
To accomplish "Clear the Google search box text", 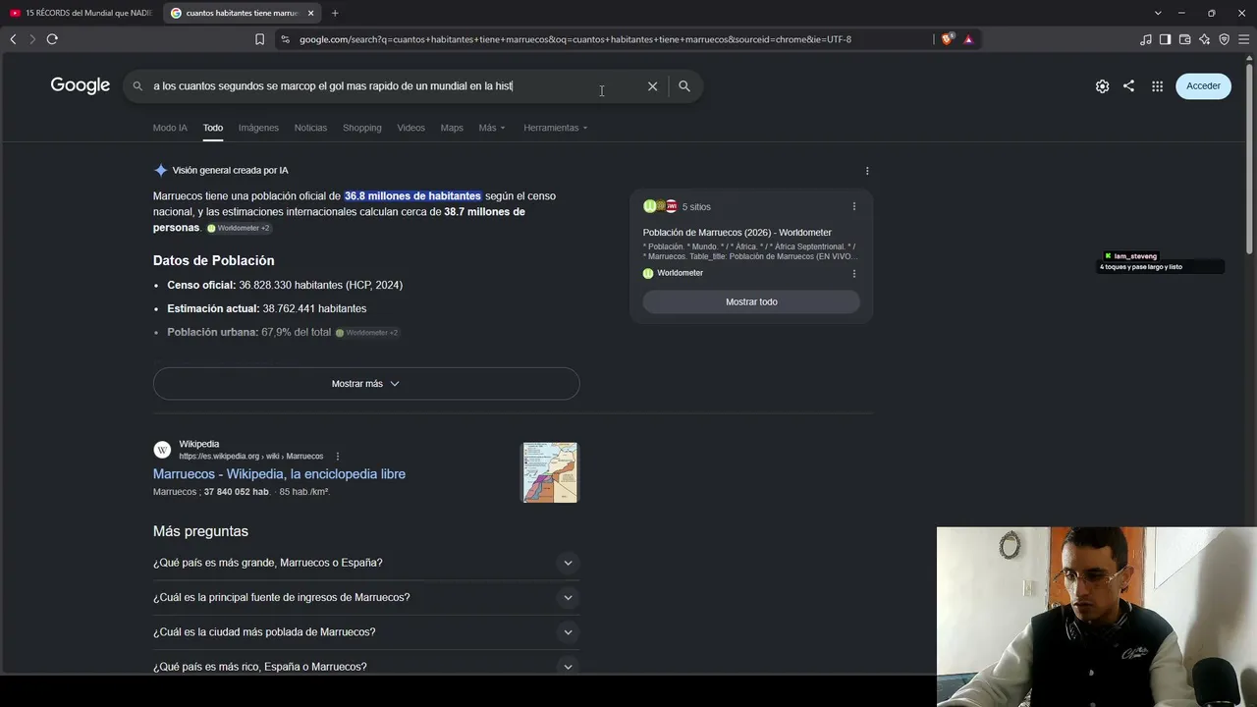I will pyautogui.click(x=652, y=86).
